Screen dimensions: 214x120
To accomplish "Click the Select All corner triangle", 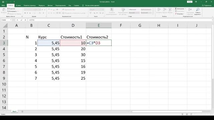I will pyautogui.click(x=5, y=25).
